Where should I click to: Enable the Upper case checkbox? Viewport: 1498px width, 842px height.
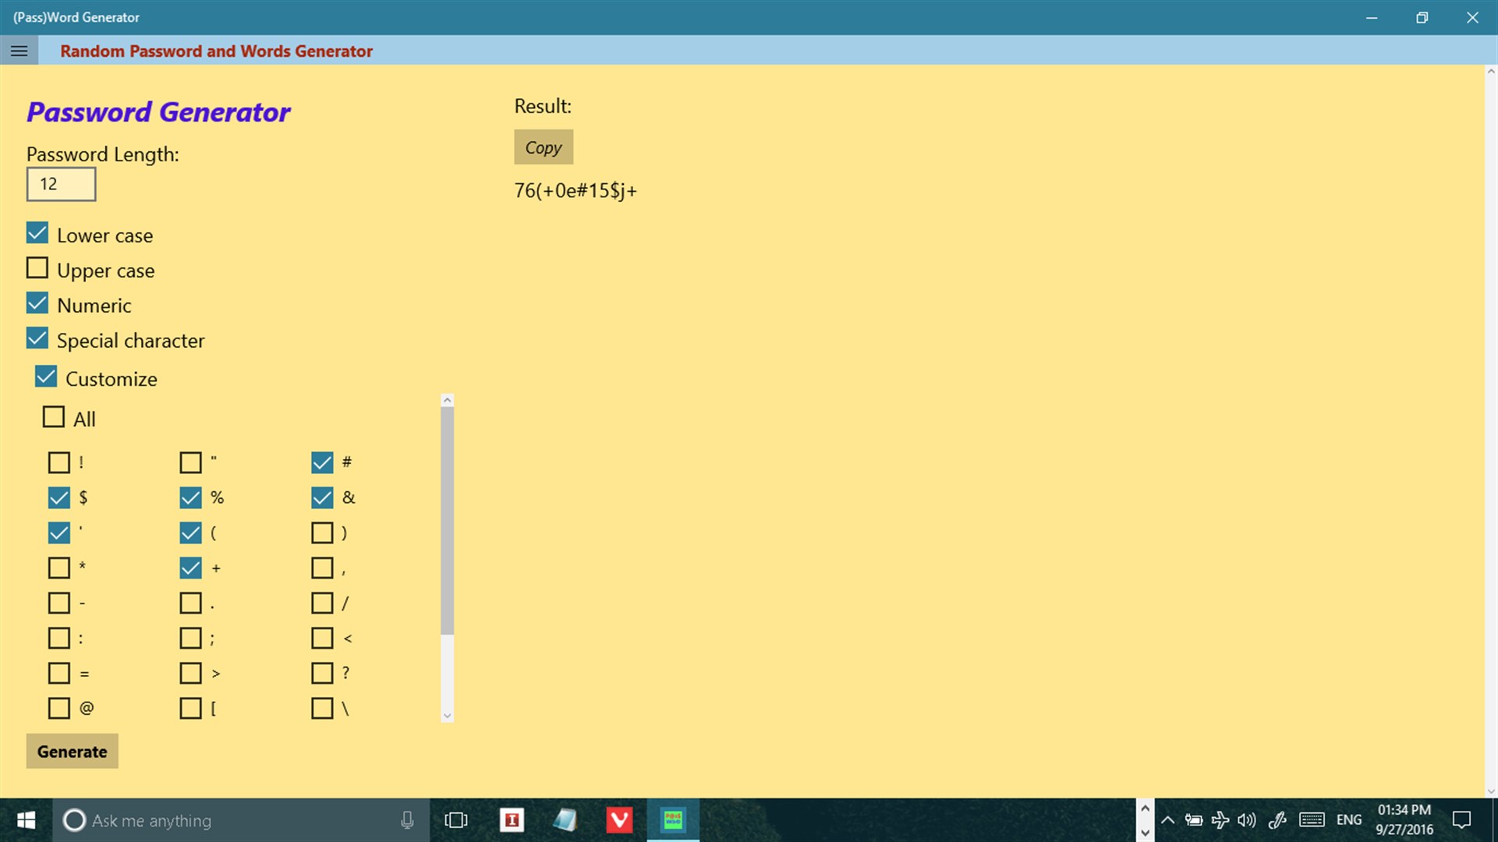(x=37, y=269)
